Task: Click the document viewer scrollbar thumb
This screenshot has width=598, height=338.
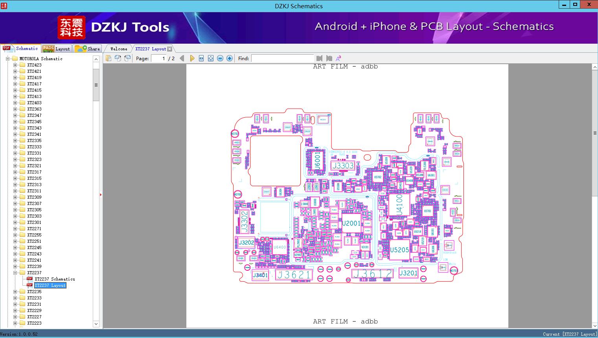Action: tap(595, 133)
